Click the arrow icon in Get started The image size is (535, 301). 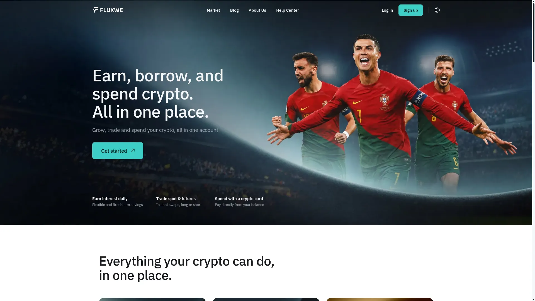point(133,151)
